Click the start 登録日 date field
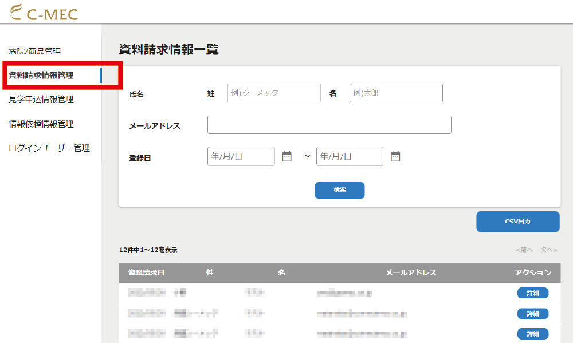573x343 pixels. point(241,156)
